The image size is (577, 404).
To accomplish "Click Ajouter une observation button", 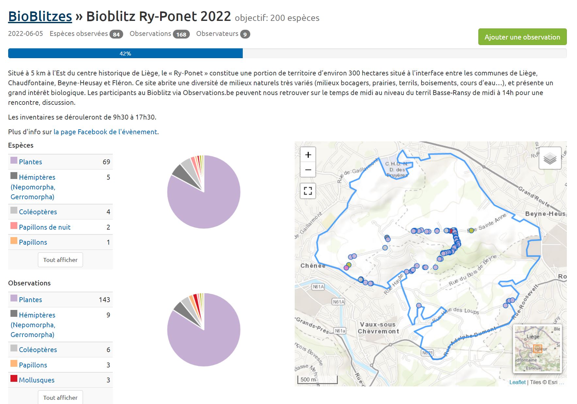I will 522,37.
